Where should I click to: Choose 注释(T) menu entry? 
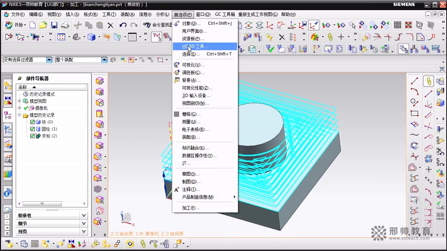point(205,189)
